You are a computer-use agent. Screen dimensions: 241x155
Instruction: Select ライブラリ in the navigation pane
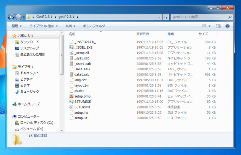coord(25,67)
